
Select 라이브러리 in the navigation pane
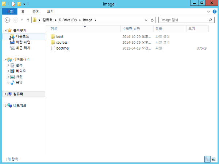[22, 59]
